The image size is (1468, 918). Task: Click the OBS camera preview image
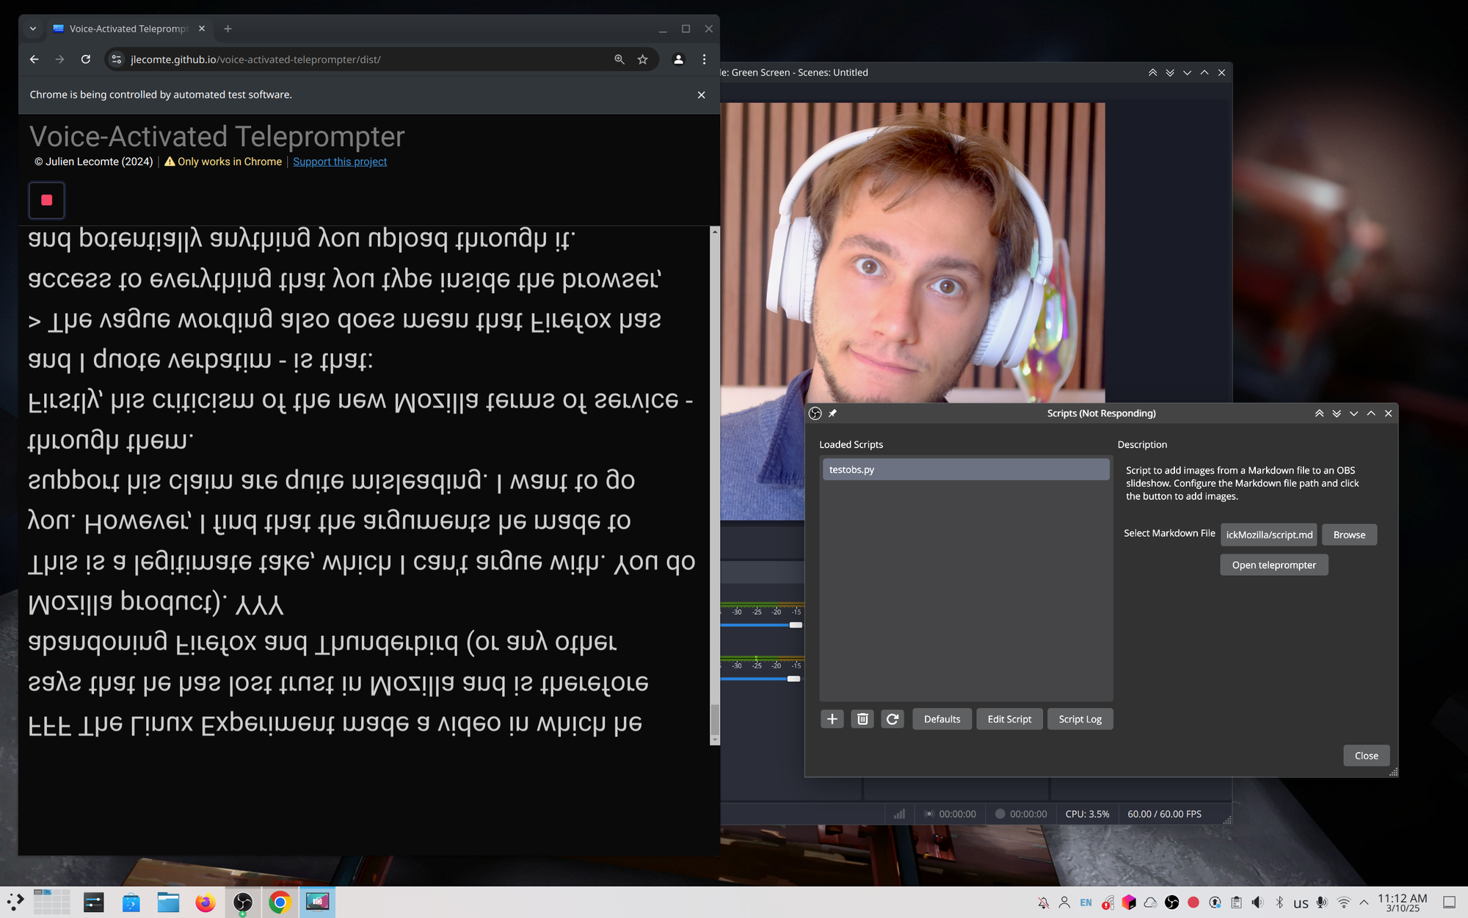(x=912, y=252)
